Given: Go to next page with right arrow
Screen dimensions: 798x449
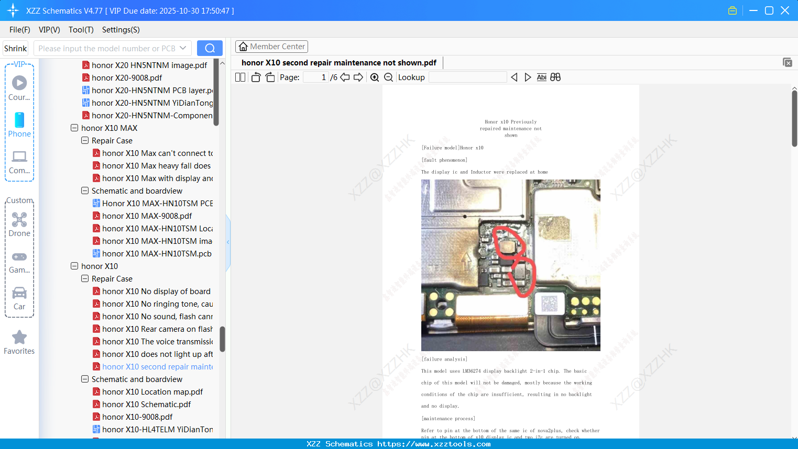Looking at the screenshot, I should coord(358,77).
